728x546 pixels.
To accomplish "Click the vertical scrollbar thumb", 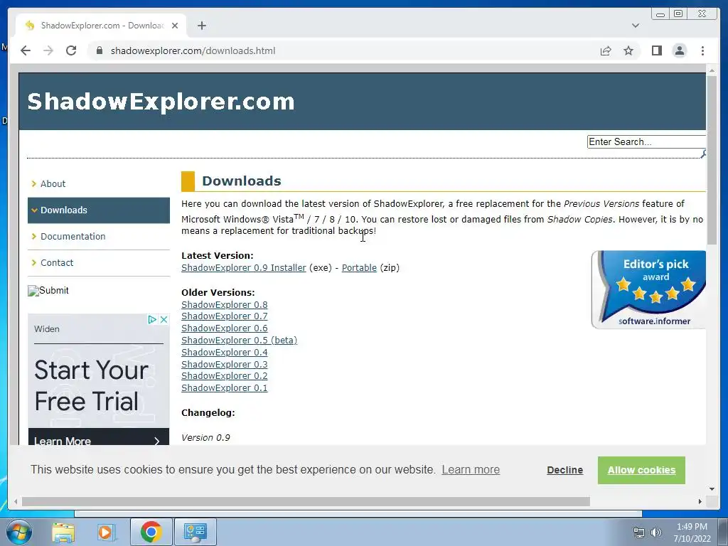I will pyautogui.click(x=712, y=159).
